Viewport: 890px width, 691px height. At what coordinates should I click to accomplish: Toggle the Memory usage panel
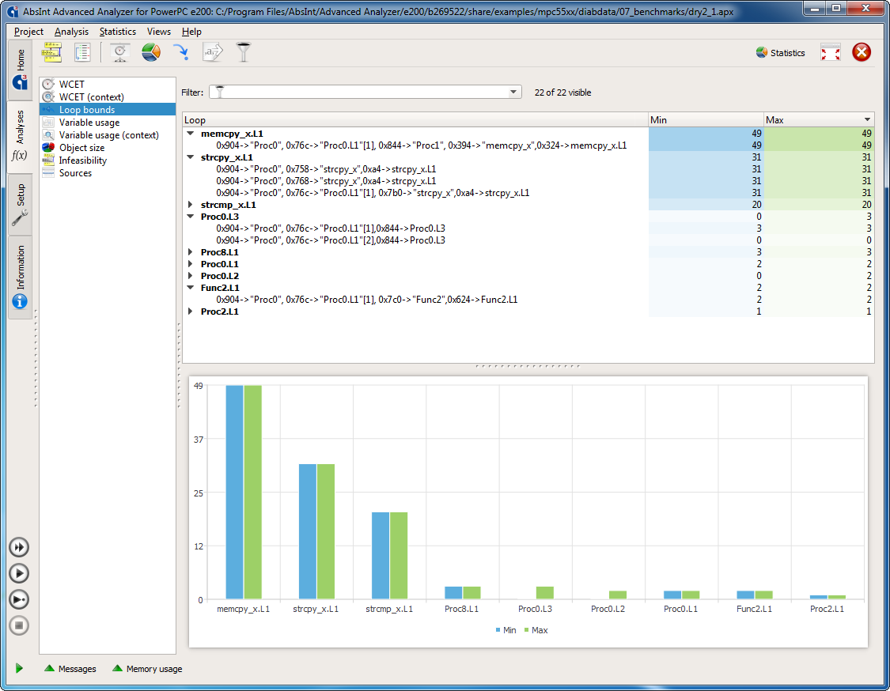point(147,669)
